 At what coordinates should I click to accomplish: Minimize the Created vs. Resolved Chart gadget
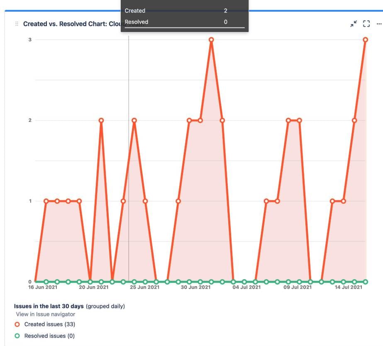pos(354,24)
